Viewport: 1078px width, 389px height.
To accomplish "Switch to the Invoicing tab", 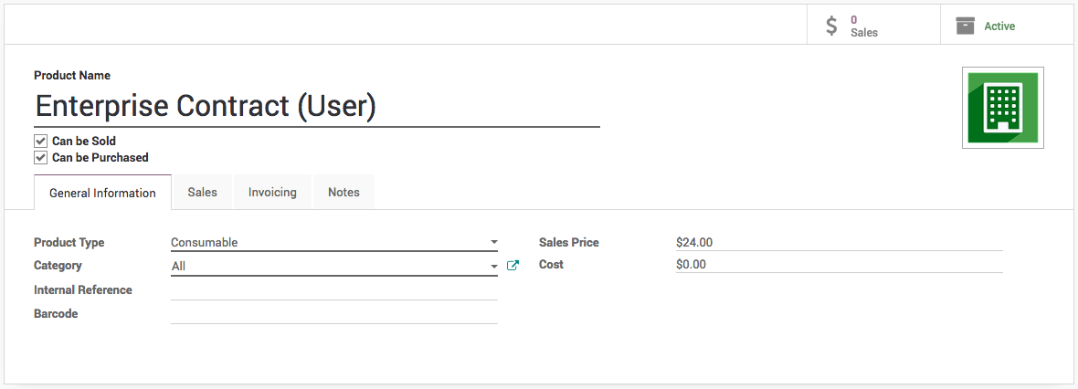I will pos(272,193).
